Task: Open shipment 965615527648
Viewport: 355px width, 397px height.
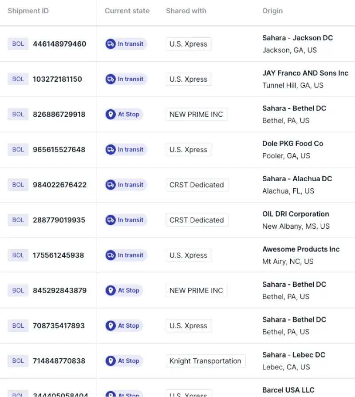Action: coord(59,150)
